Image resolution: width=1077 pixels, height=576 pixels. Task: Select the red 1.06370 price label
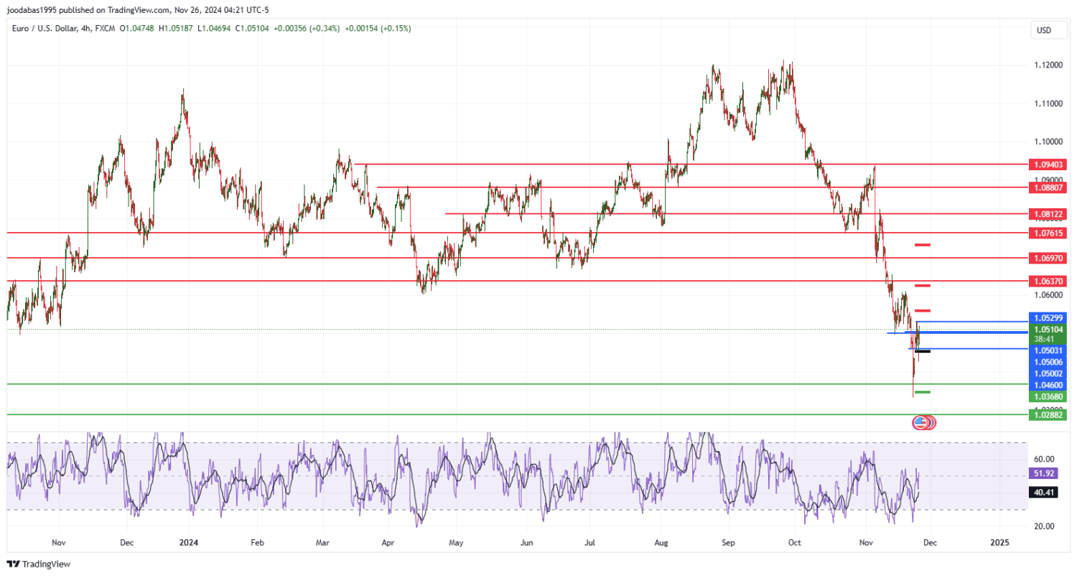(1048, 281)
